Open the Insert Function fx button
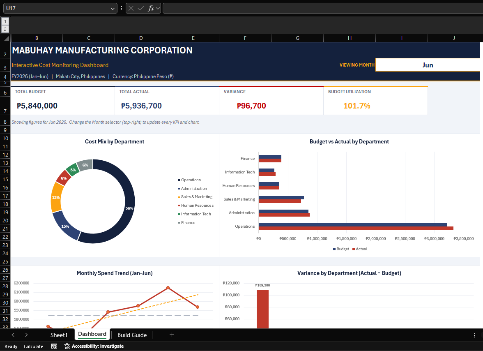The image size is (483, 351). [x=151, y=8]
